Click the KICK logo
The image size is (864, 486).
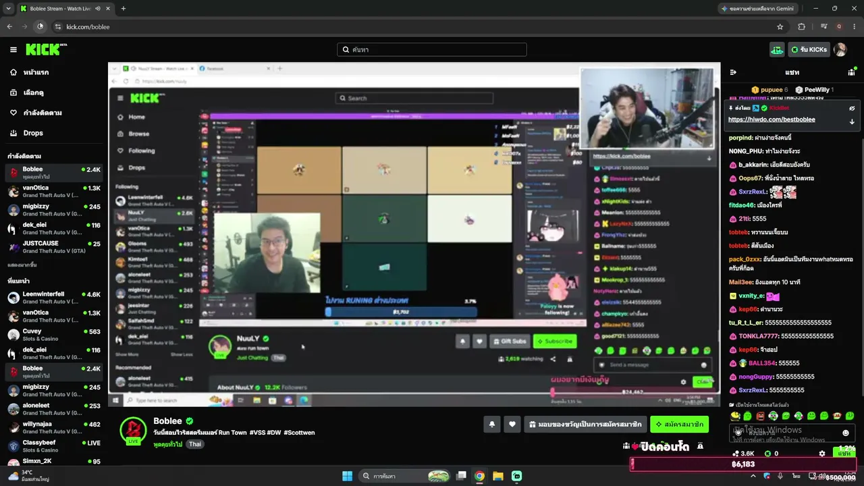46,49
